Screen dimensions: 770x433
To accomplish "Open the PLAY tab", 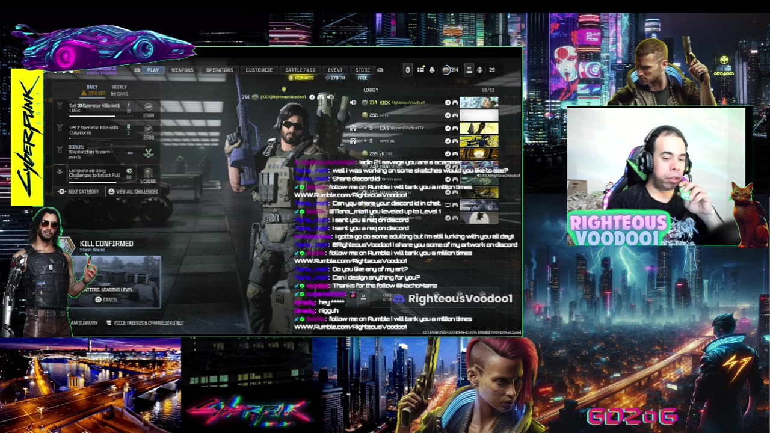I will tap(153, 70).
